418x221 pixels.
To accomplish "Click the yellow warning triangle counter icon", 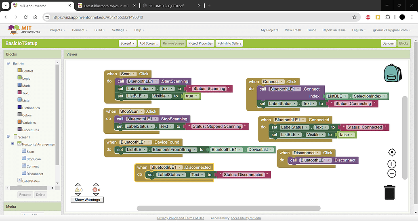I will pyautogui.click(x=77, y=190).
